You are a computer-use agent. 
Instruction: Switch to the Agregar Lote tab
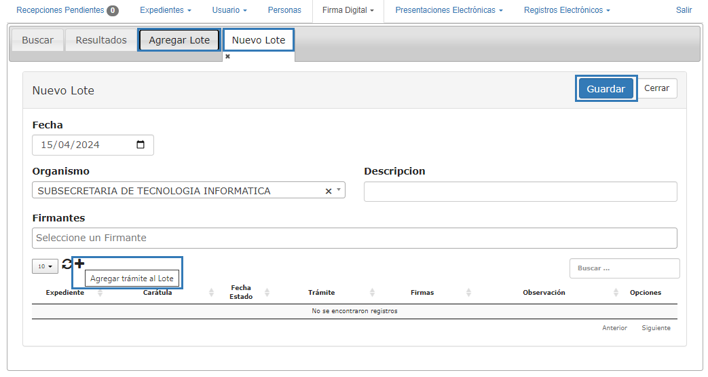click(179, 40)
